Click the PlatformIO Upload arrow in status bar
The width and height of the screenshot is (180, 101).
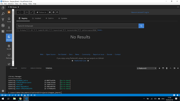tap(15, 95)
